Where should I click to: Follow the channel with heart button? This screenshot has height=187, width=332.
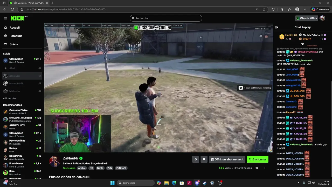point(204,159)
